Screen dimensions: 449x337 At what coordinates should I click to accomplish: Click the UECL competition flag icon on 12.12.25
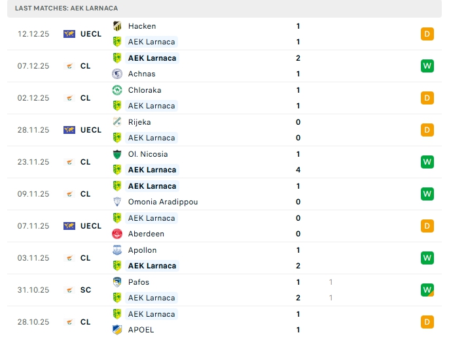69,34
